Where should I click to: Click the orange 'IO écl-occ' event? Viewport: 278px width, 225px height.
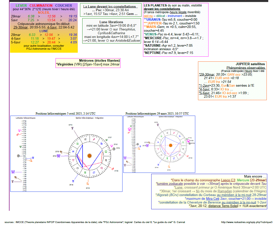point(230,93)
